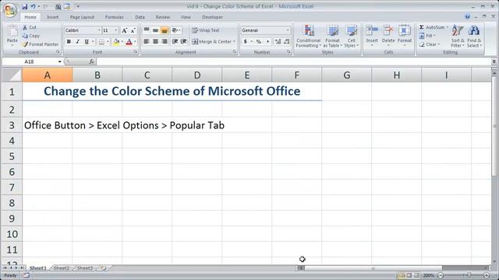
Task: Open the Office Button menu
Action: (9, 10)
